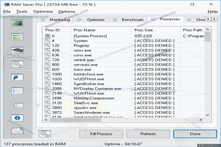The width and height of the screenshot is (221, 147).
Task: Select the Processes tab
Action: pos(165,19)
